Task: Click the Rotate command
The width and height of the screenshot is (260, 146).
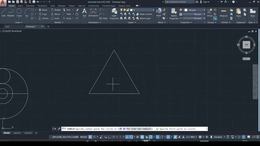Action: 56,10
